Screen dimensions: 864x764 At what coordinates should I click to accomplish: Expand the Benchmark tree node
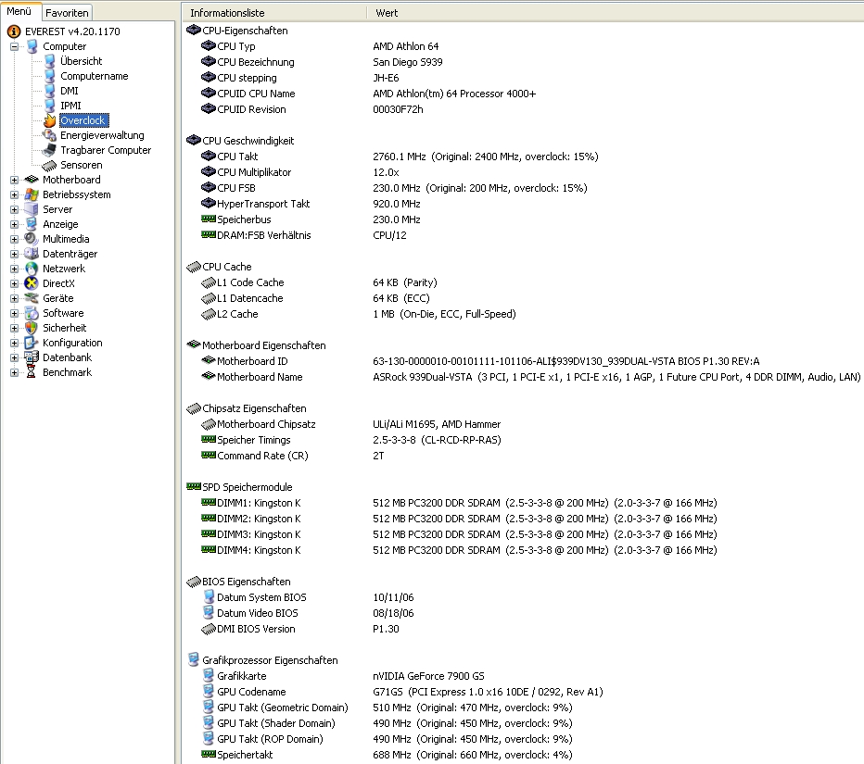point(14,373)
